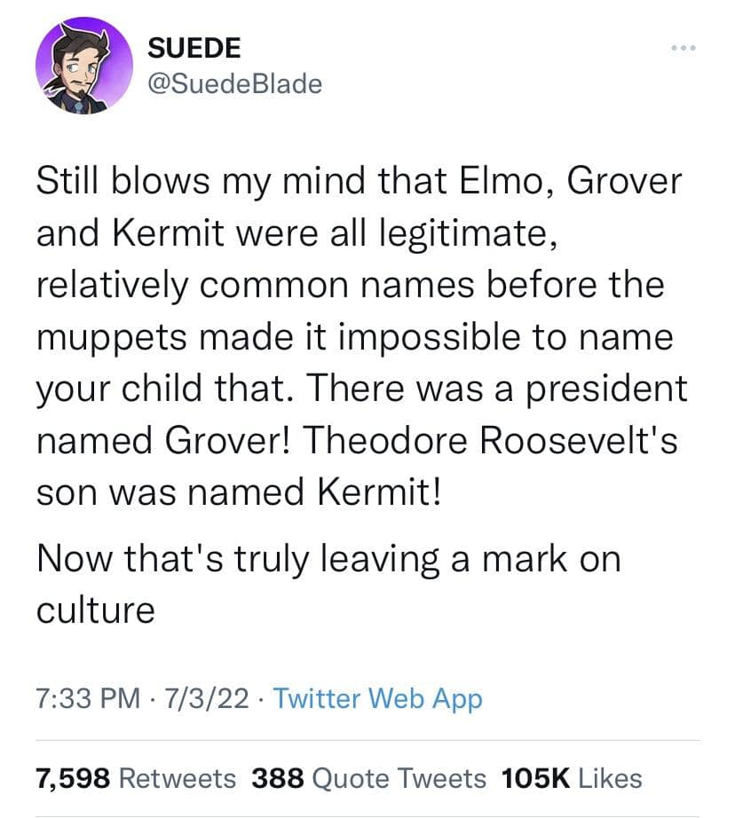
Task: Click the word 'muppets' in the tweet
Action: 102,337
